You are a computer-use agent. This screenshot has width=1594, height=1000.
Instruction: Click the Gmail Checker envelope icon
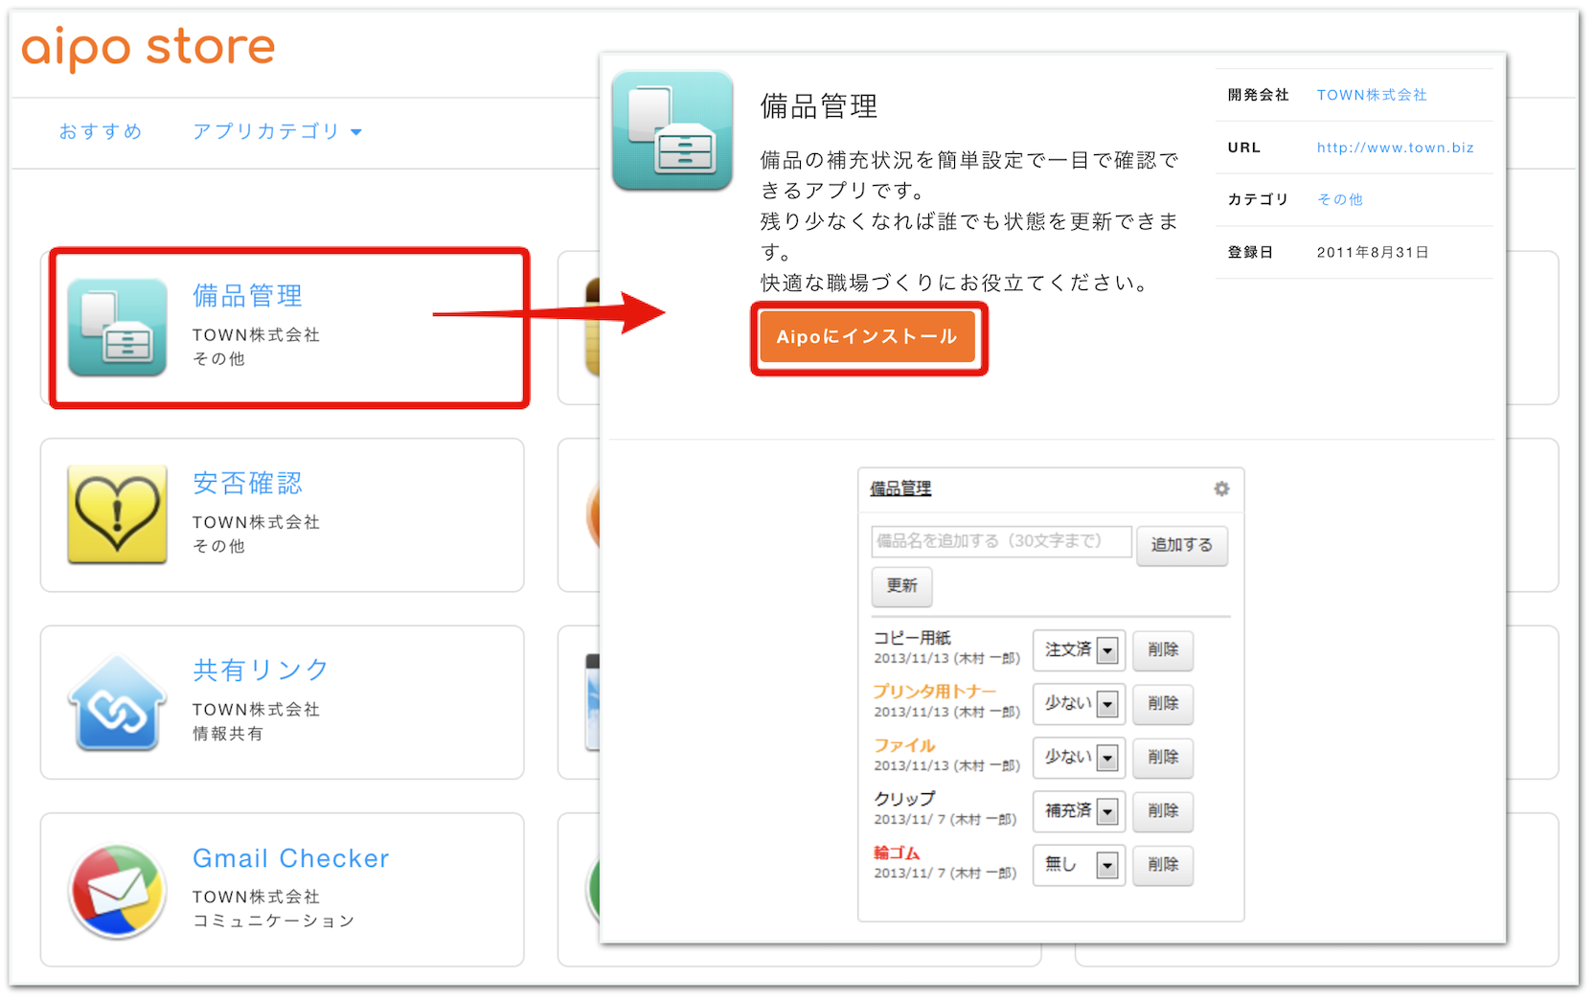[117, 891]
